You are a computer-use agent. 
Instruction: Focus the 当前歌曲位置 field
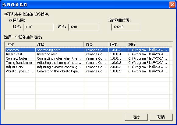point(126,27)
